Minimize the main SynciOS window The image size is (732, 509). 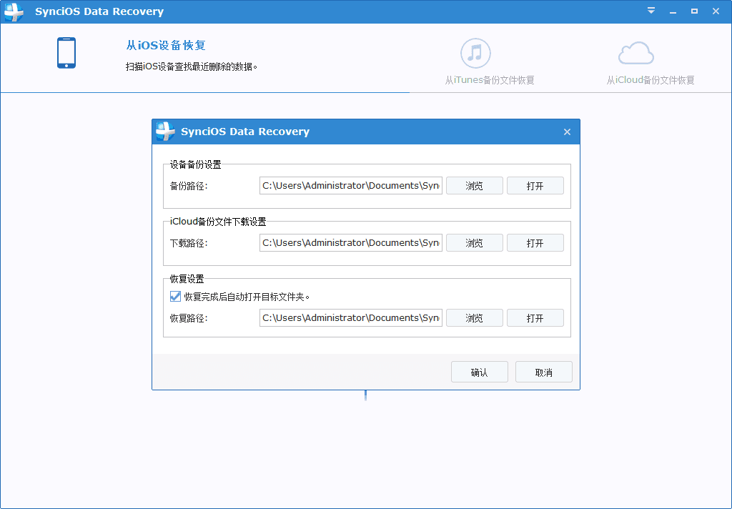pyautogui.click(x=673, y=11)
